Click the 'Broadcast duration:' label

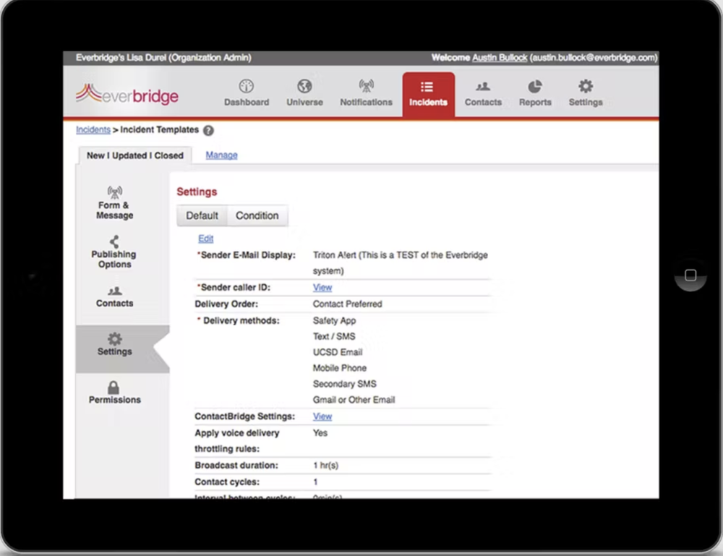coord(236,466)
